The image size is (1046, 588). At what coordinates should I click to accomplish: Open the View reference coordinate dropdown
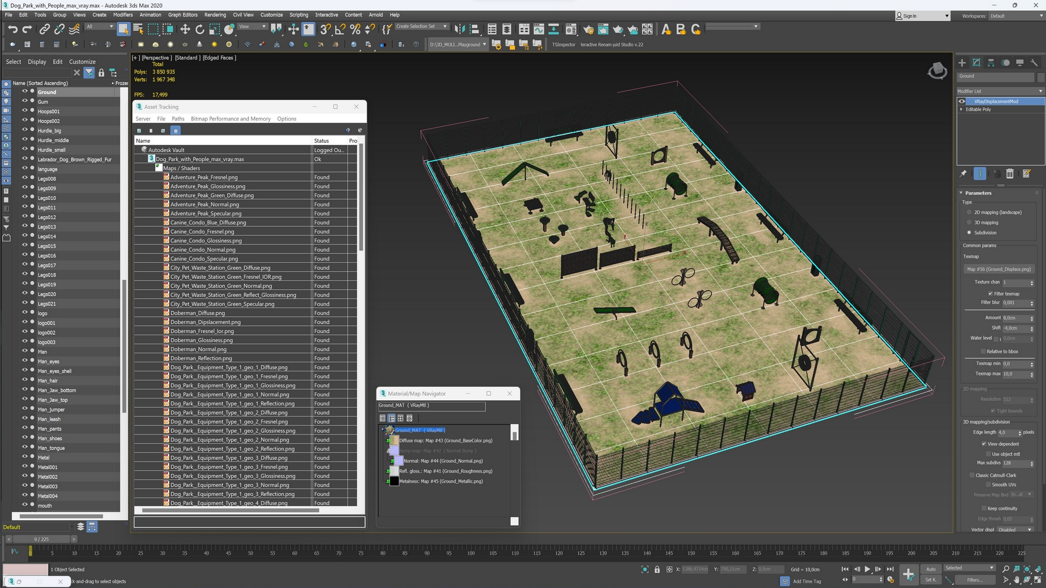click(x=253, y=26)
